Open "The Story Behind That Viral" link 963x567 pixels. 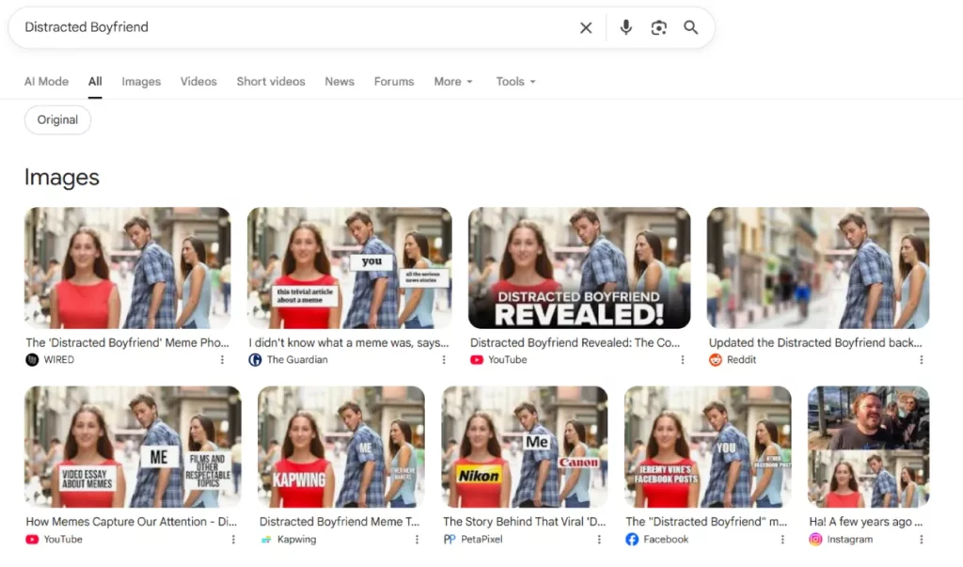point(525,522)
